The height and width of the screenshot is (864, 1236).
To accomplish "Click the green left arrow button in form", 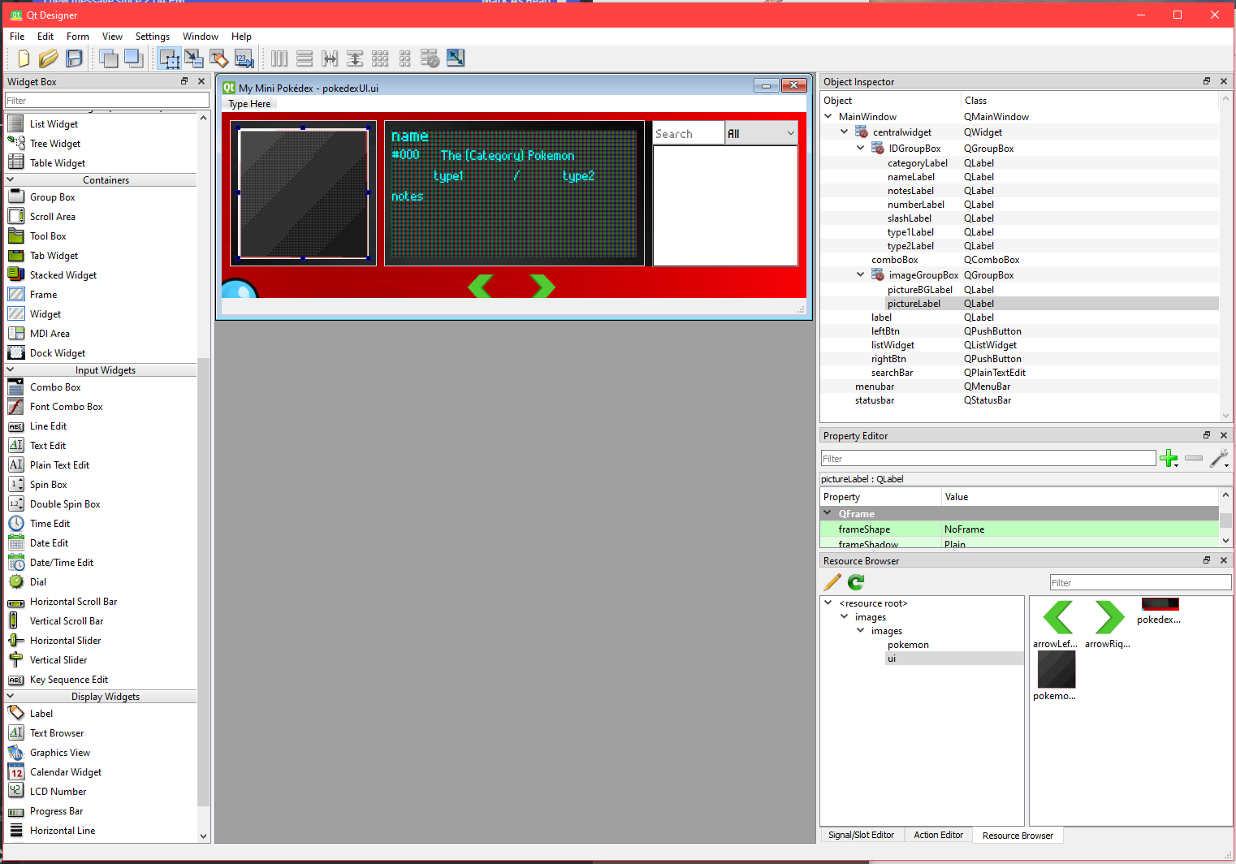I will pyautogui.click(x=481, y=286).
